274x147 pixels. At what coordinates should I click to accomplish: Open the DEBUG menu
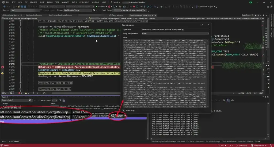click(x=50, y=2)
